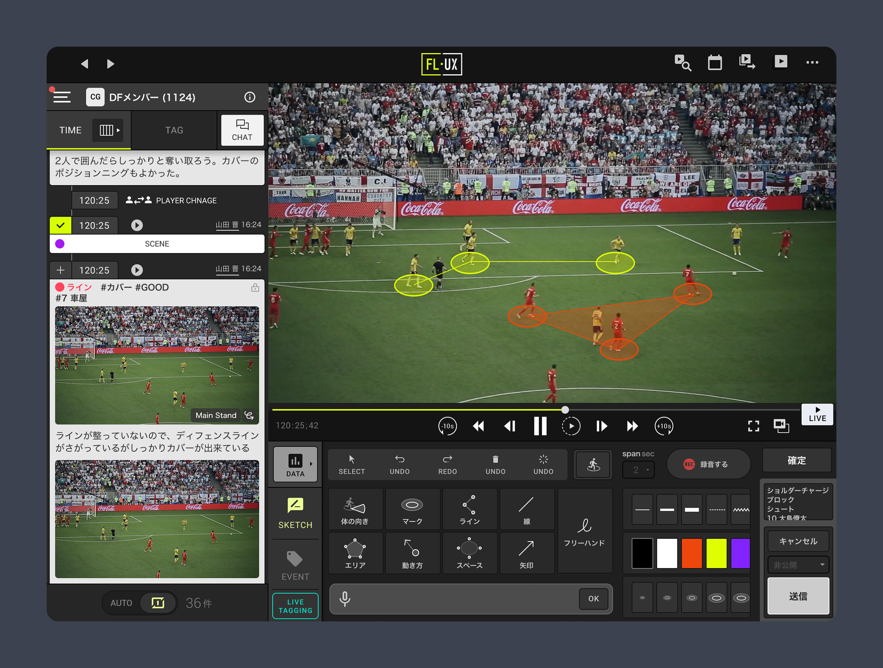Choose the 矢印 arrow drawing tool
The image size is (883, 668).
[x=526, y=553]
